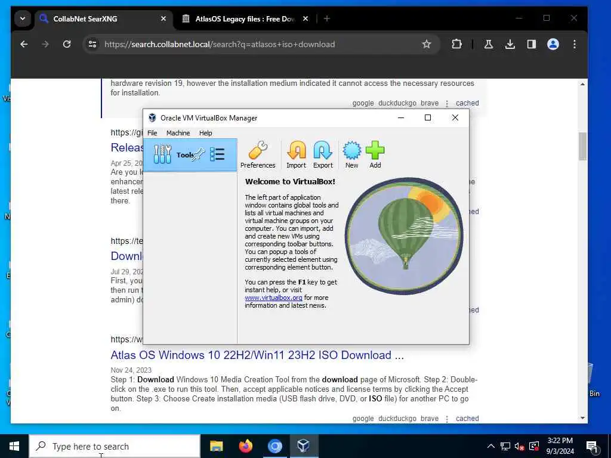Open the Windows Start menu

click(x=14, y=446)
